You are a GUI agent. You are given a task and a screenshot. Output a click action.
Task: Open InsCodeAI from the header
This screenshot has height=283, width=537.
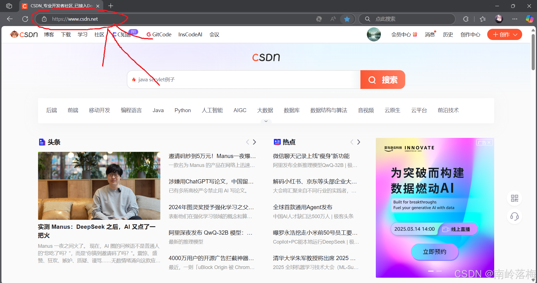click(x=190, y=34)
